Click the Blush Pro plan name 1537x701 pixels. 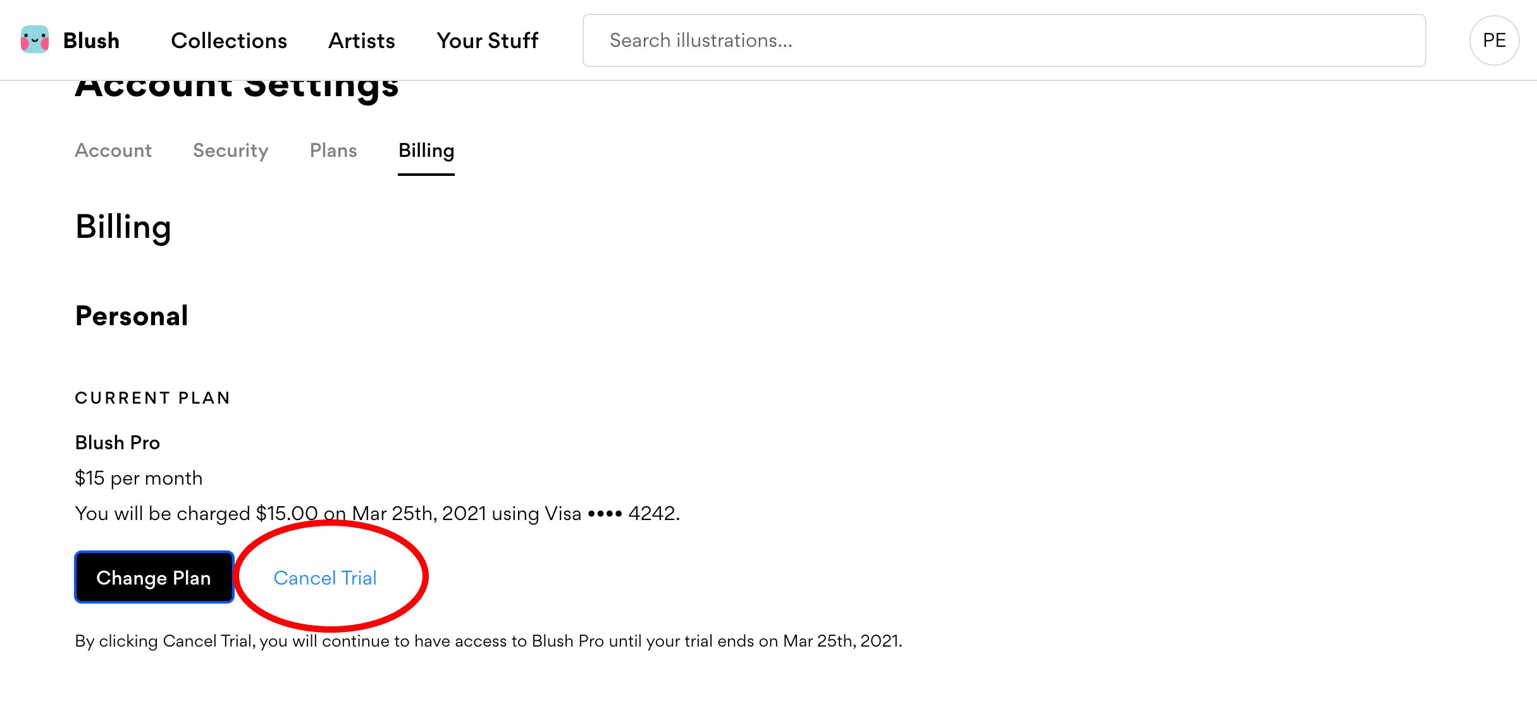[118, 443]
